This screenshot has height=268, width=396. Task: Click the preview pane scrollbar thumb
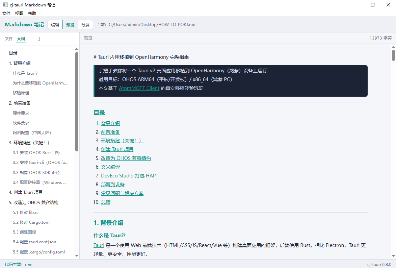(393, 55)
